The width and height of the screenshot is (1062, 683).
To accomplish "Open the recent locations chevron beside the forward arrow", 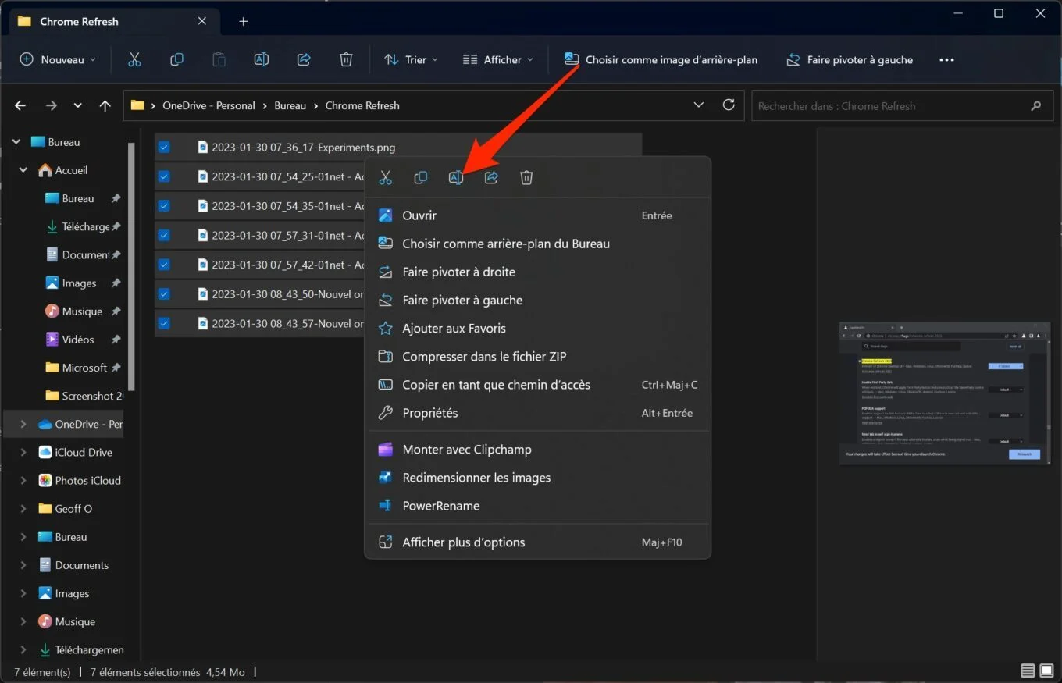I will (x=77, y=105).
